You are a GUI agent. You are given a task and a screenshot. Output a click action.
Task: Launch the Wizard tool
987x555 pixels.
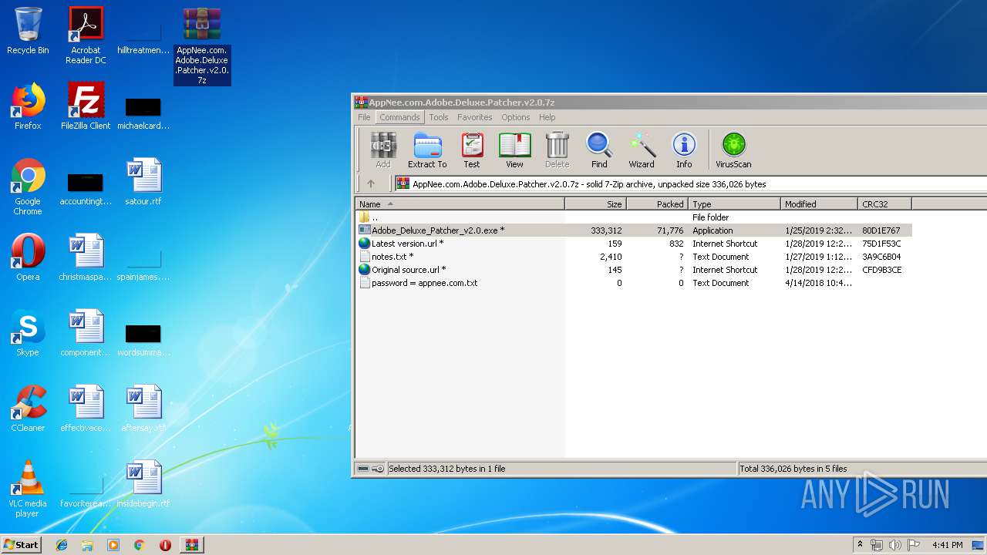coord(642,150)
